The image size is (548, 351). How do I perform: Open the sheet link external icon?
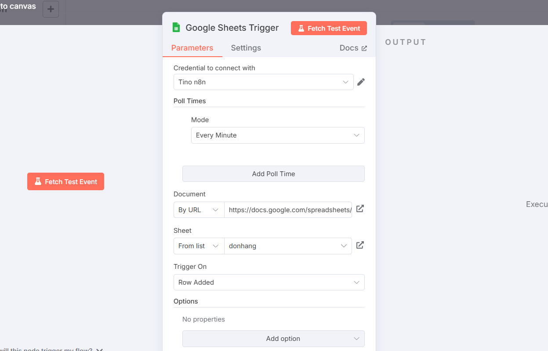(360, 245)
